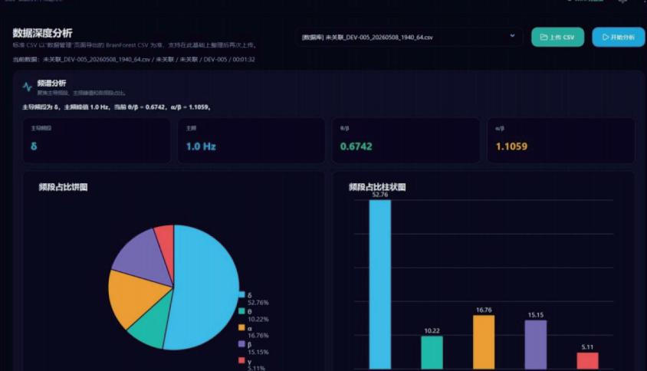Click the purple β pie slice

(143, 258)
